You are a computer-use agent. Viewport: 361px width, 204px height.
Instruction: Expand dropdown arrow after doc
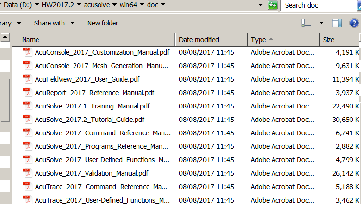163,5
